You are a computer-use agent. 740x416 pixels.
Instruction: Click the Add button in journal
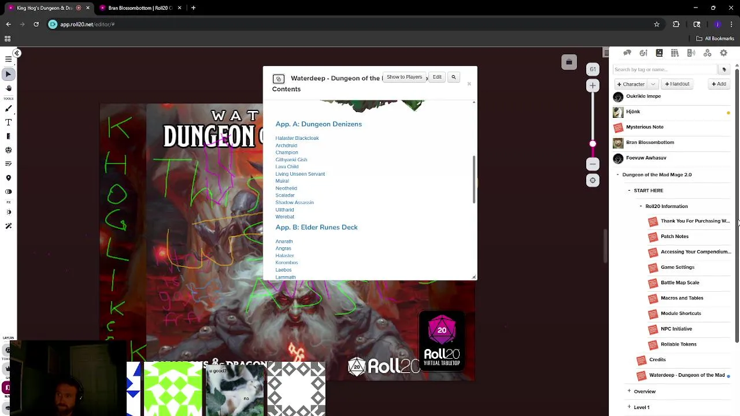click(x=719, y=84)
